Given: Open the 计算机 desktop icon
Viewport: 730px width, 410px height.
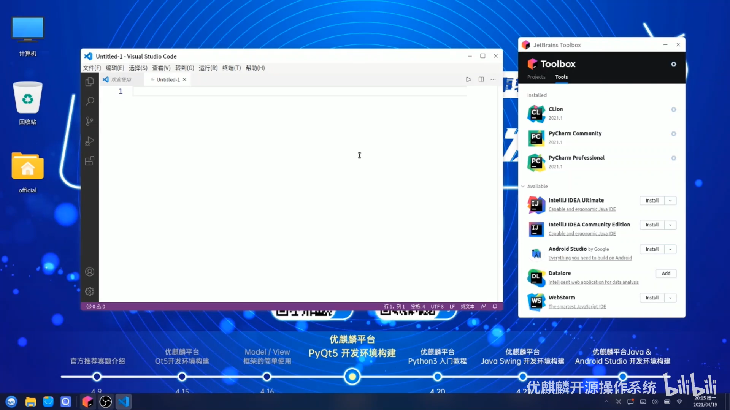Looking at the screenshot, I should coord(28,36).
